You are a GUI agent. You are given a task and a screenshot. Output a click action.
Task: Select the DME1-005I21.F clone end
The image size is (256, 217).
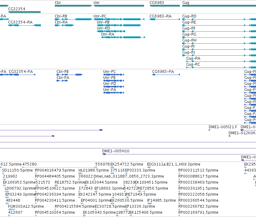209,130
